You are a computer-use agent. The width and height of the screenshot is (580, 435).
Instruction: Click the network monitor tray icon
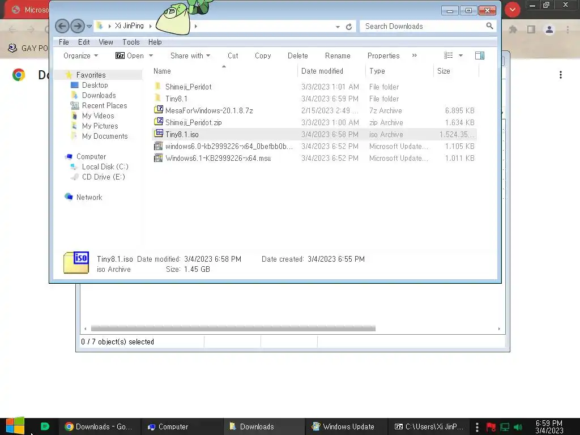click(505, 427)
